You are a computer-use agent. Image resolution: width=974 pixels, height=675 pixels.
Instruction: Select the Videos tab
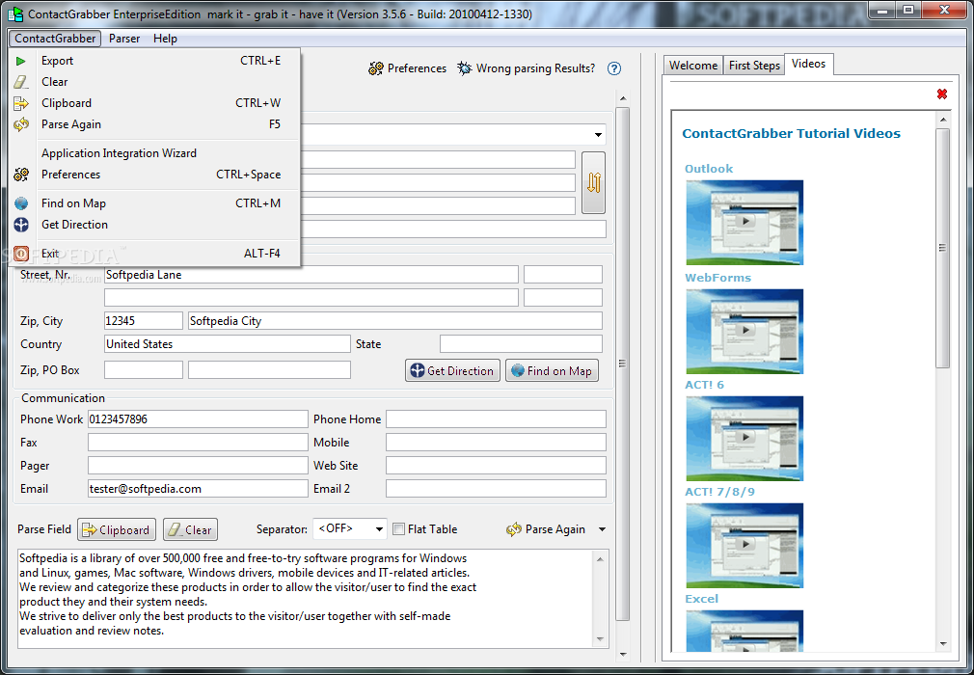point(809,64)
